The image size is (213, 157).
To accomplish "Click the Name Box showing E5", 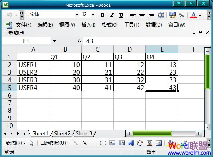I will pyautogui.click(x=27, y=41).
